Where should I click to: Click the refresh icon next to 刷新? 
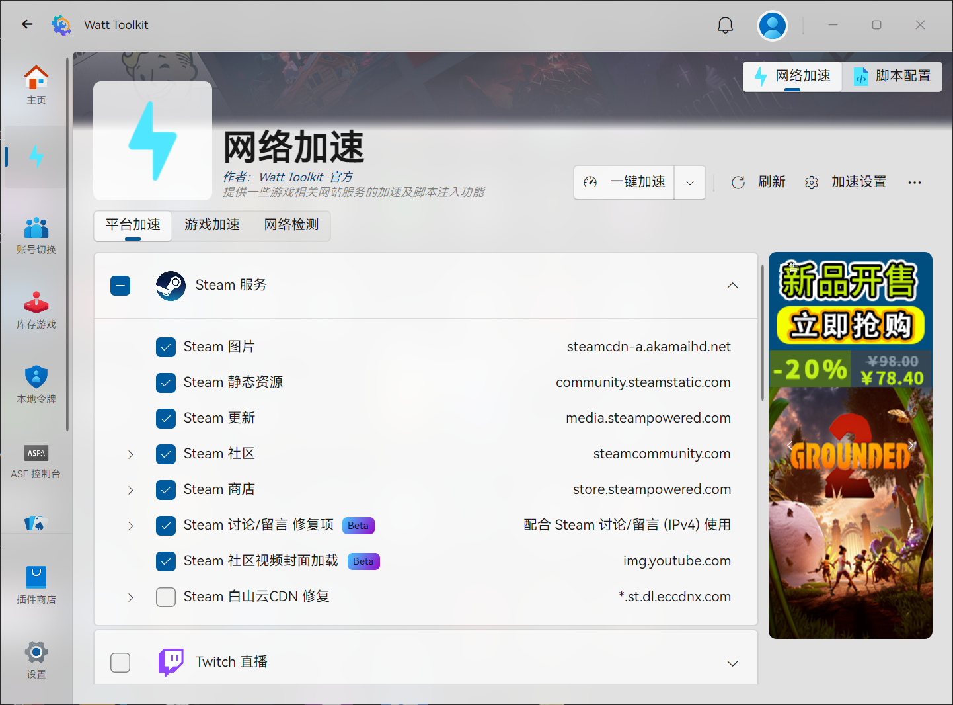[x=738, y=183]
